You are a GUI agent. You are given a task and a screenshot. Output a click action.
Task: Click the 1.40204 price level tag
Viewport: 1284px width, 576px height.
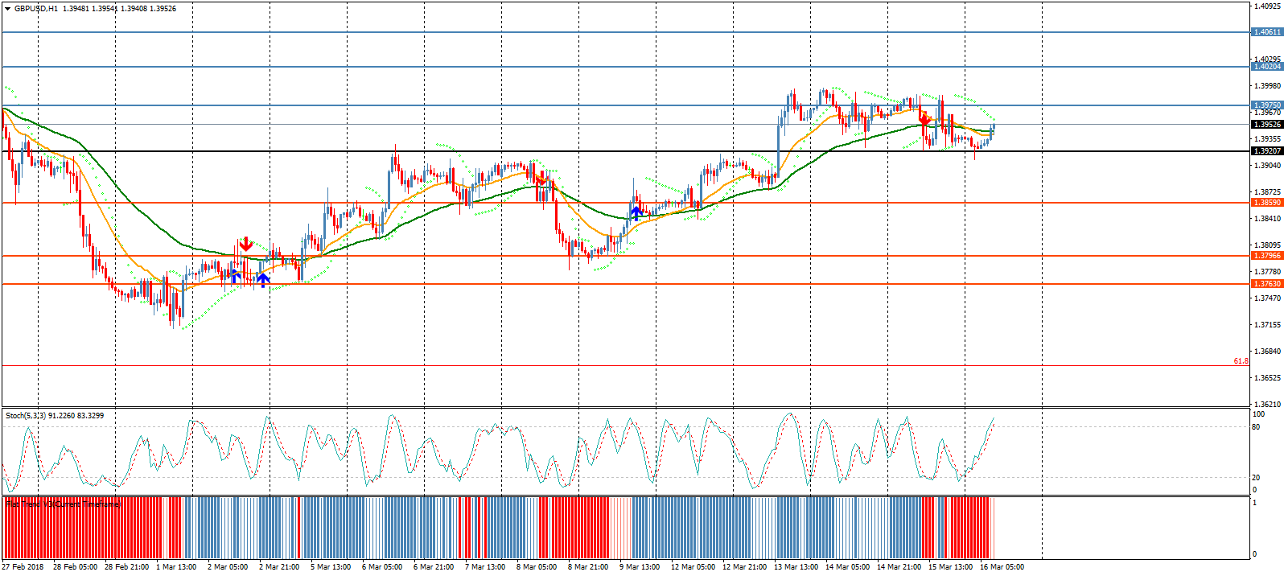coord(1266,67)
